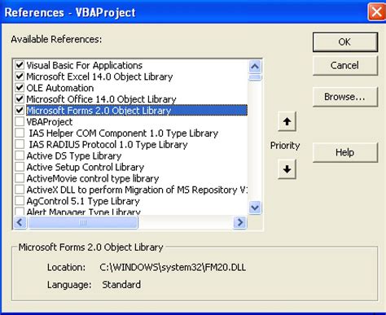Uncheck OLE Automation reference
This screenshot has width=386, height=315.
click(20, 88)
